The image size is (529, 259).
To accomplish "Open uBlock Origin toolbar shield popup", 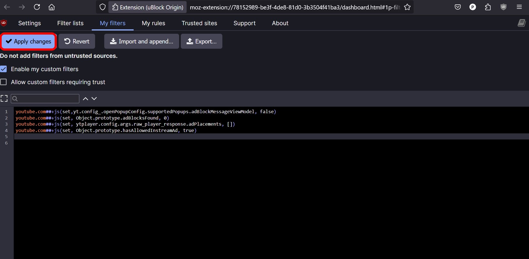I will coord(503,7).
